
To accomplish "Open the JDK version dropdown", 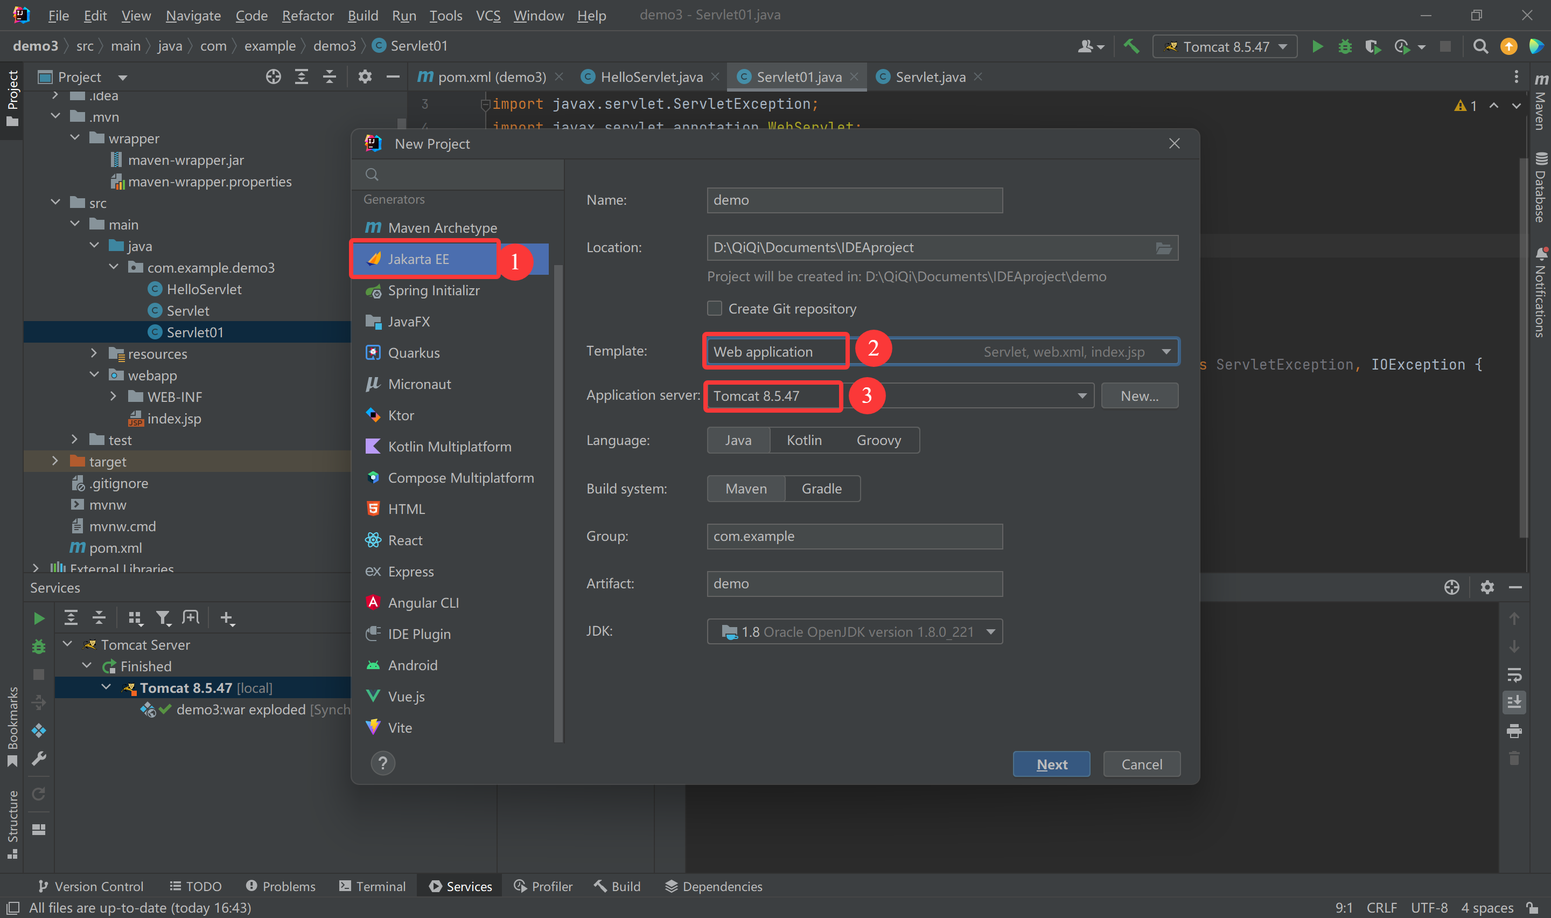I will point(990,631).
